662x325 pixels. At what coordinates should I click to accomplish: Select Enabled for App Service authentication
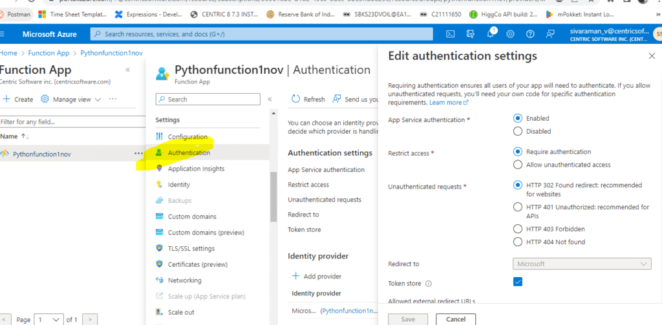click(x=518, y=118)
